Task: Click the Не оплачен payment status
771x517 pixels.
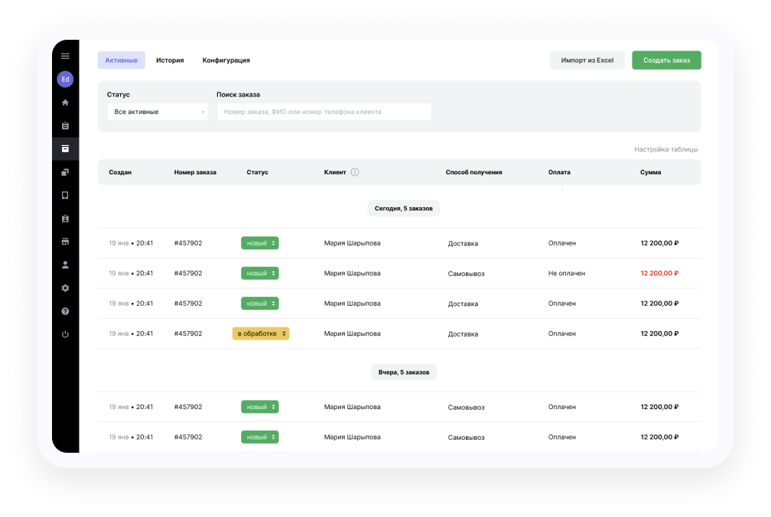Action: (x=567, y=273)
